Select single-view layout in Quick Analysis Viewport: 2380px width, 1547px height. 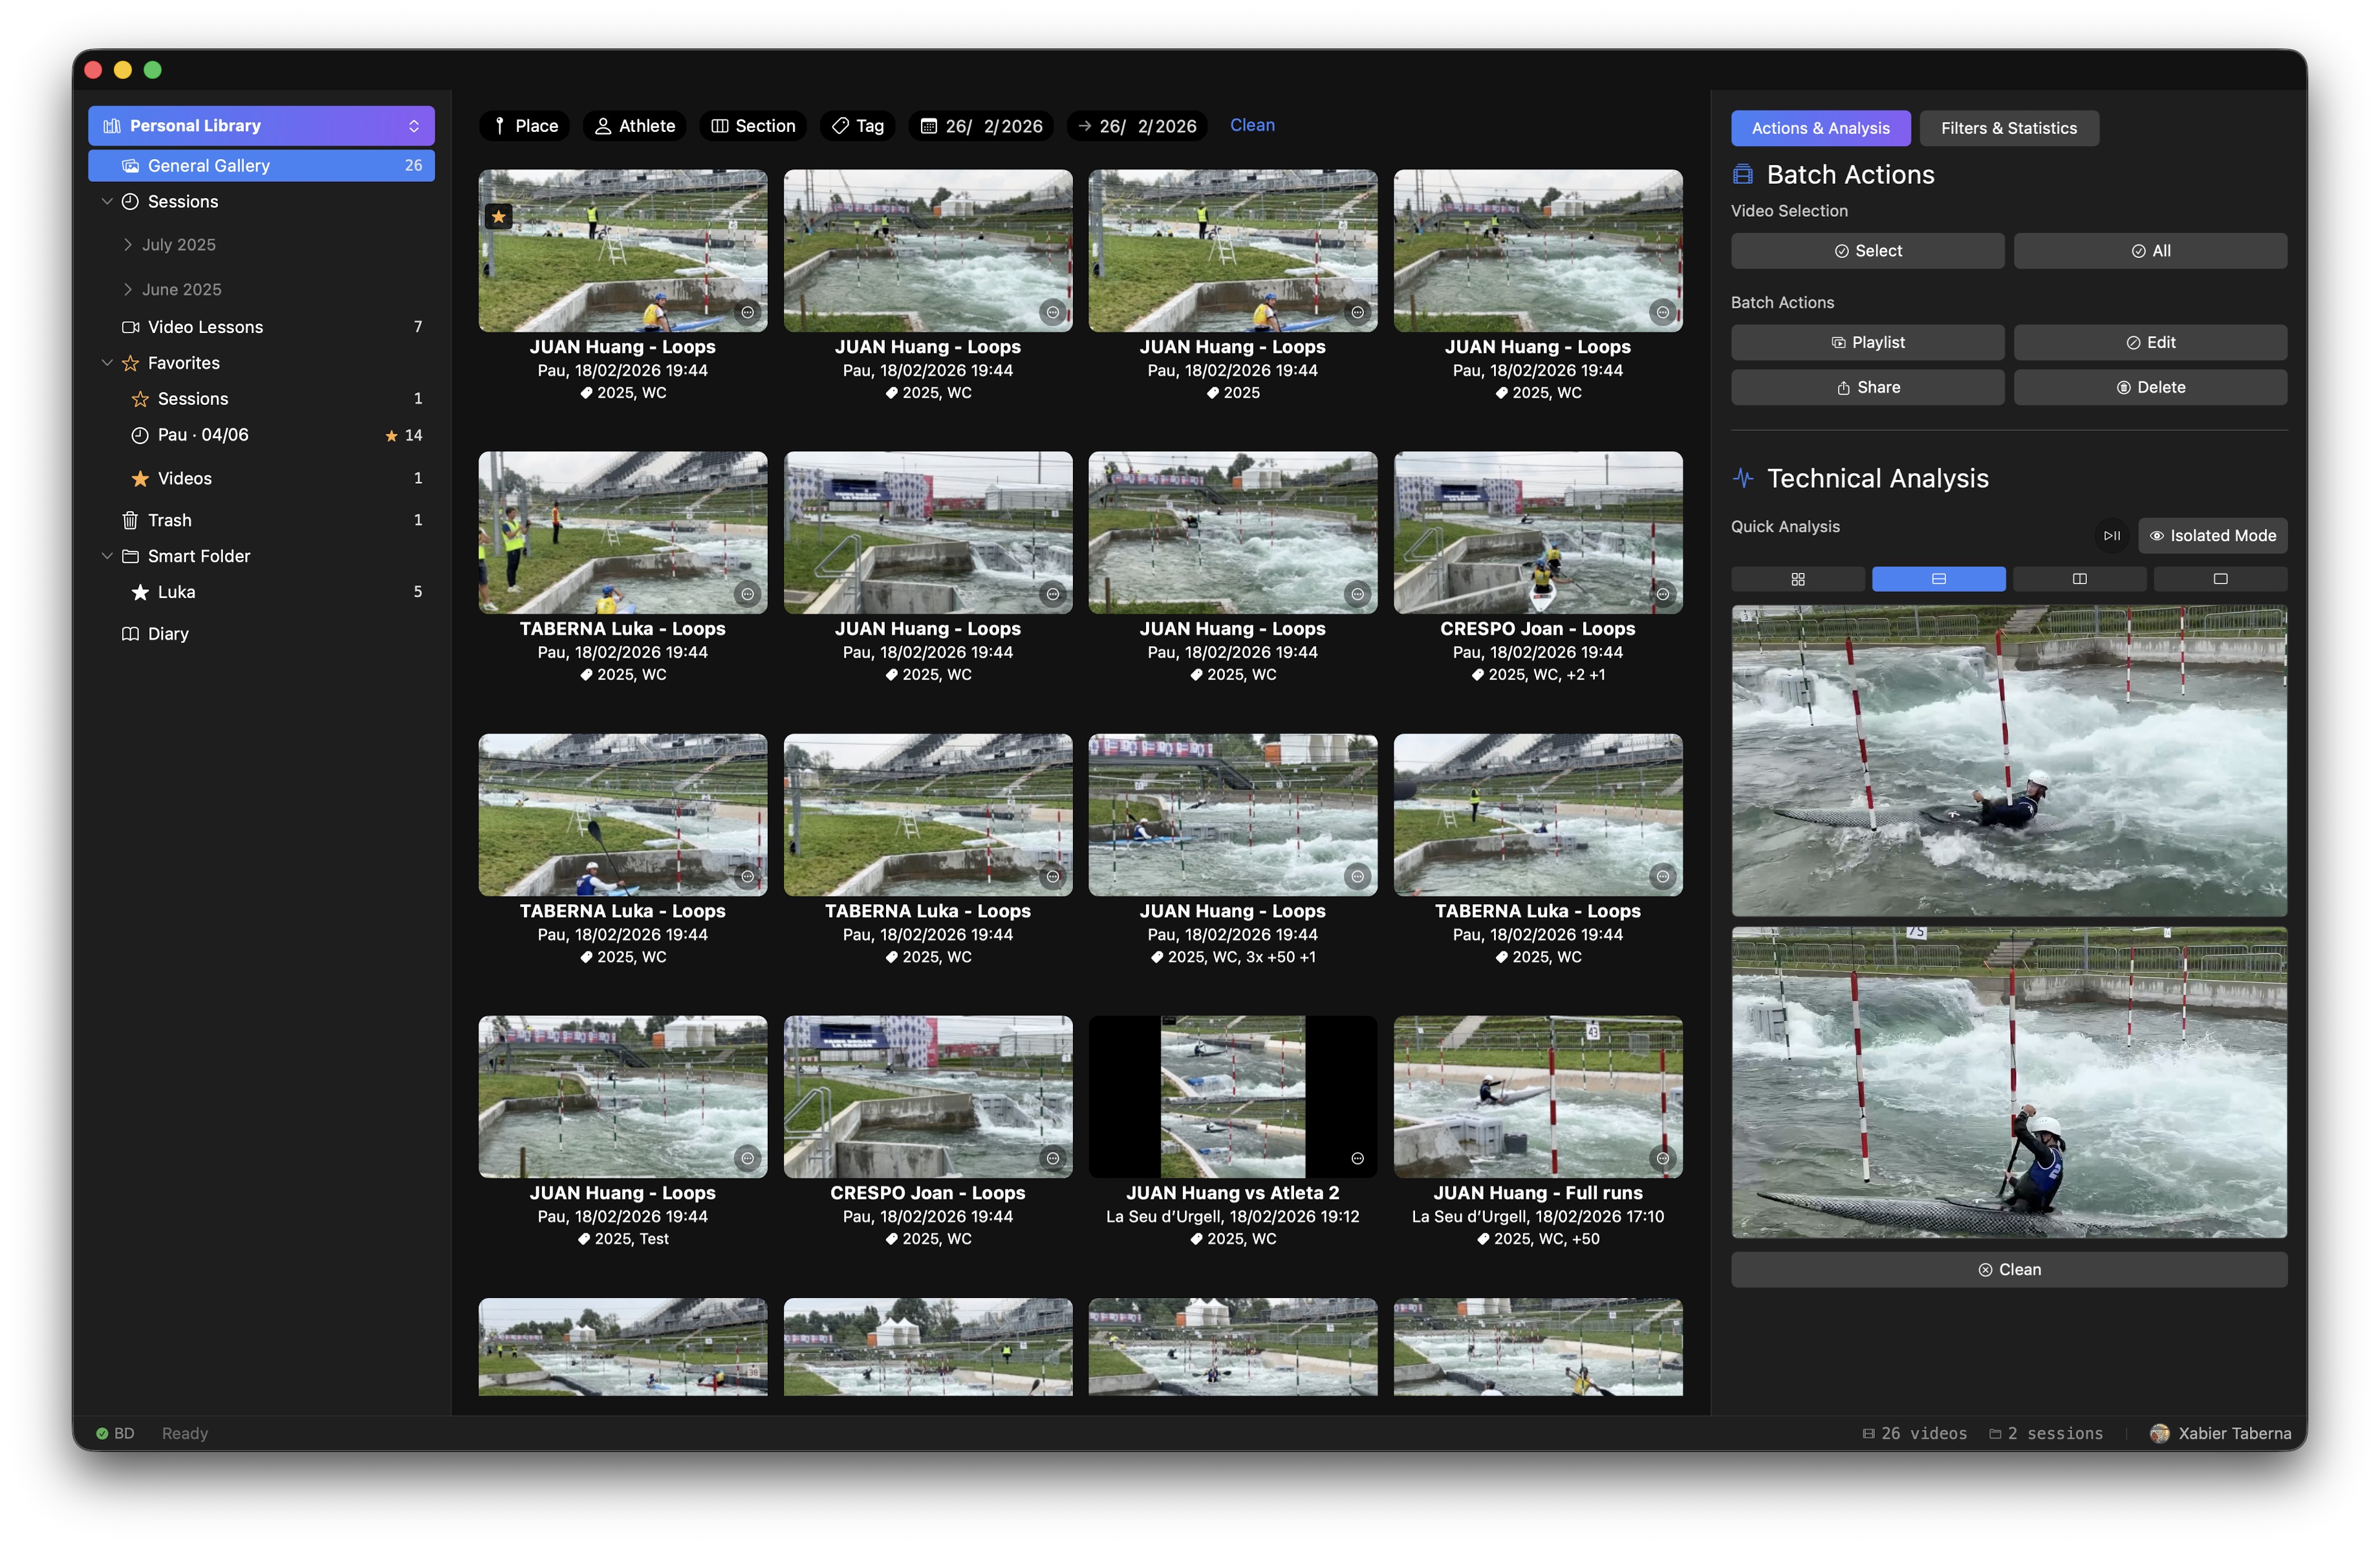[2220, 578]
